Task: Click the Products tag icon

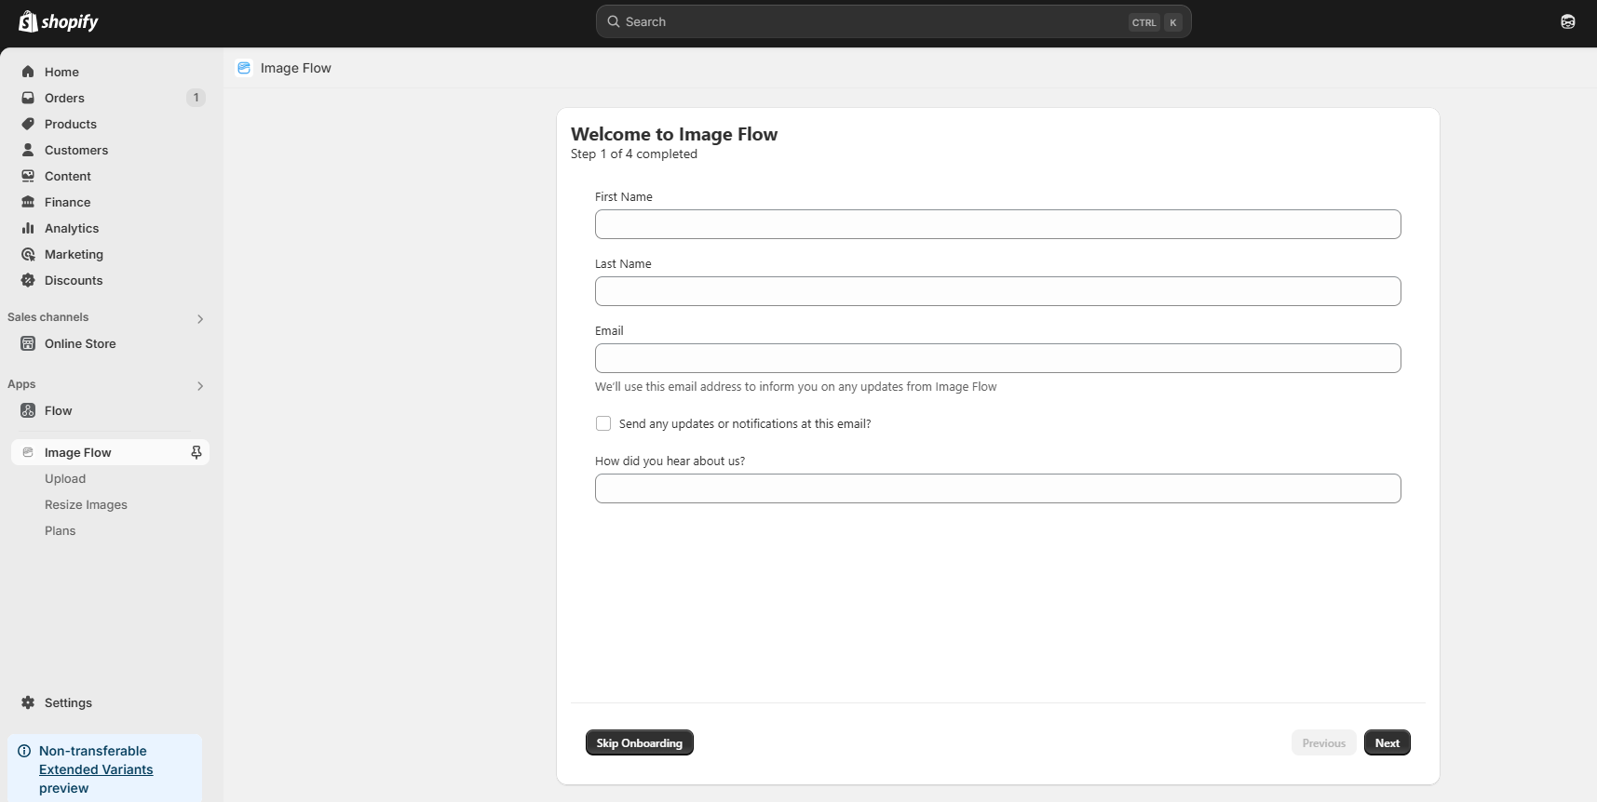Action: click(28, 124)
